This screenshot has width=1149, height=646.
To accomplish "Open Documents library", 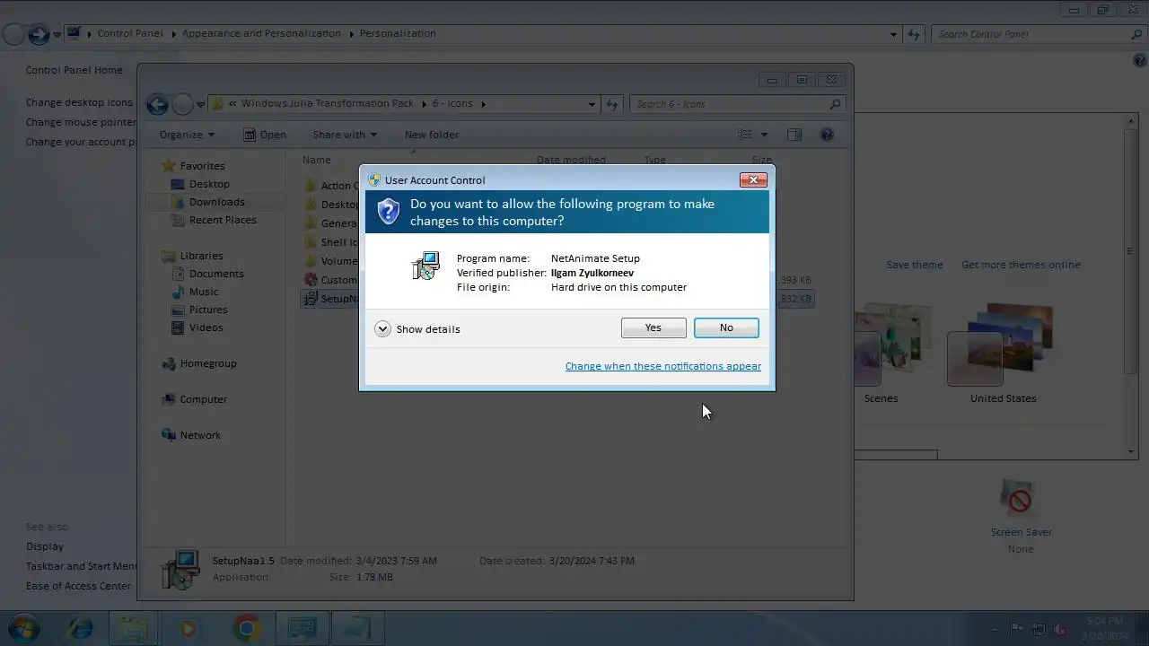I will click(216, 274).
